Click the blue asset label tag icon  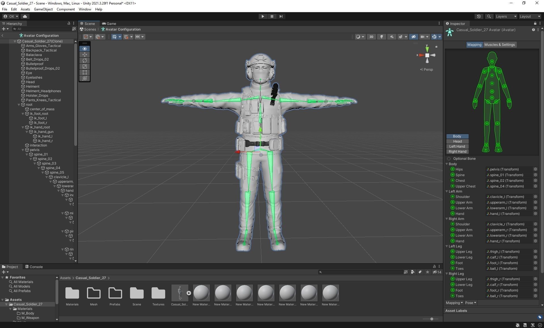click(x=539, y=317)
